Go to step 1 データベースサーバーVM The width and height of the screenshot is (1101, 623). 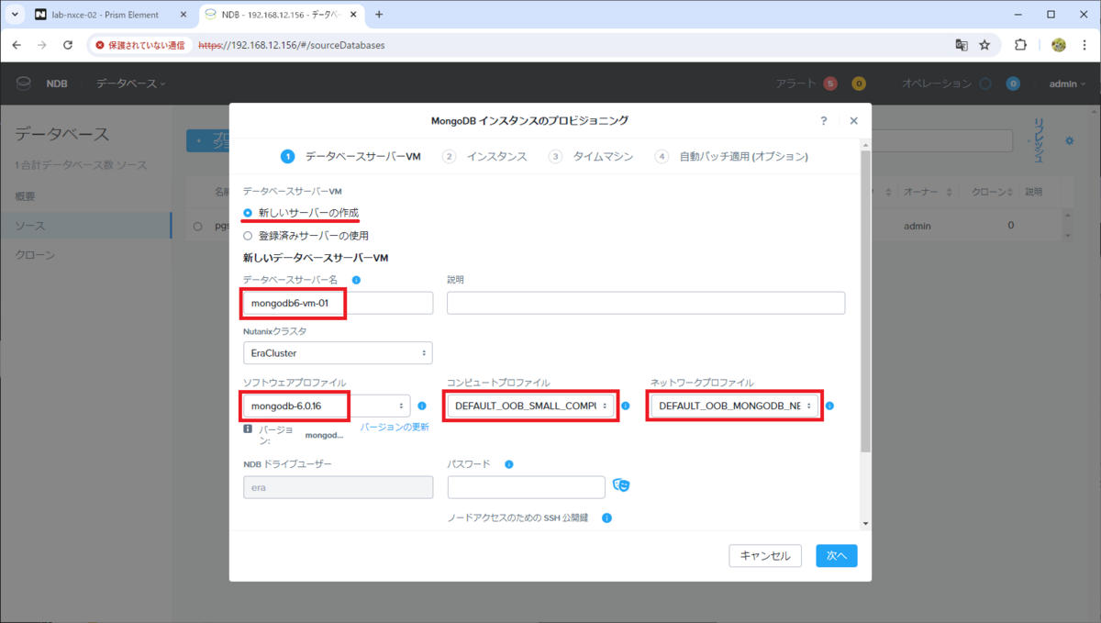click(x=350, y=157)
